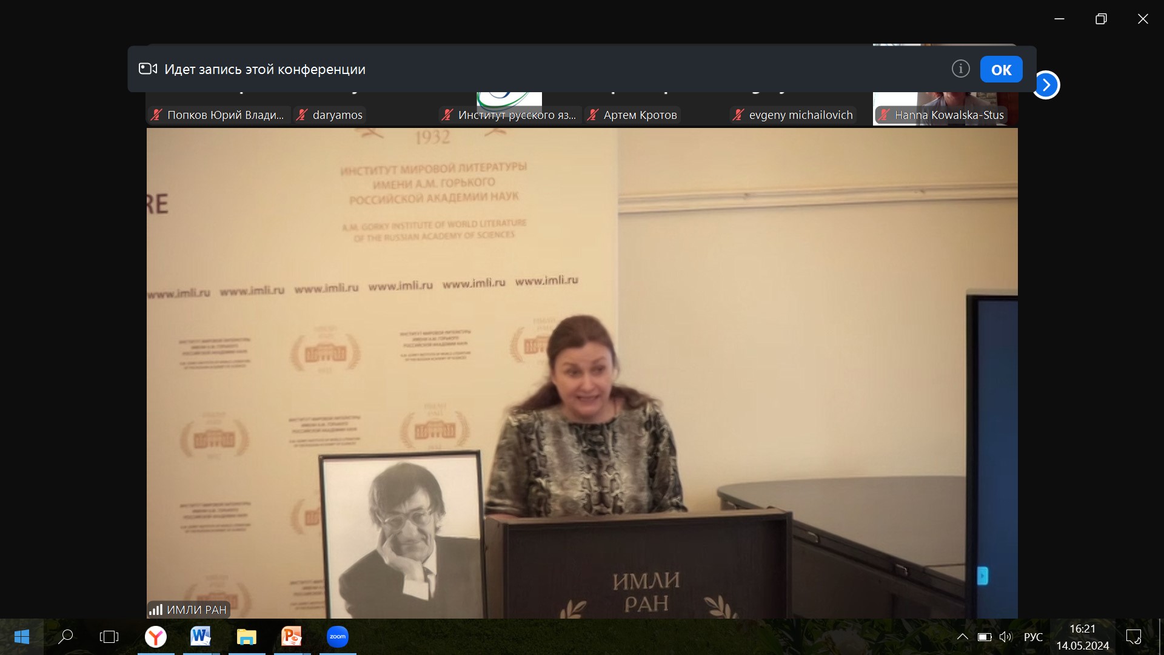Open volume control in system tray
Screen dimensions: 1164x655
pos(1006,637)
